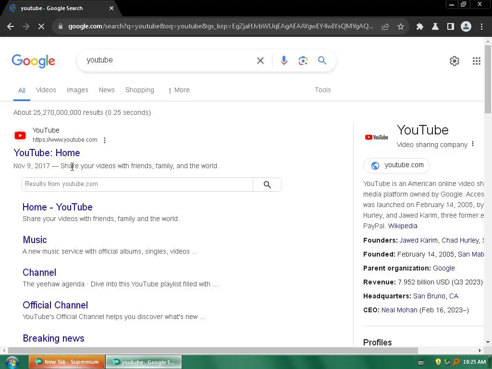492x369 pixels.
Task: Submit search with magnifier icon
Action: tap(322, 60)
